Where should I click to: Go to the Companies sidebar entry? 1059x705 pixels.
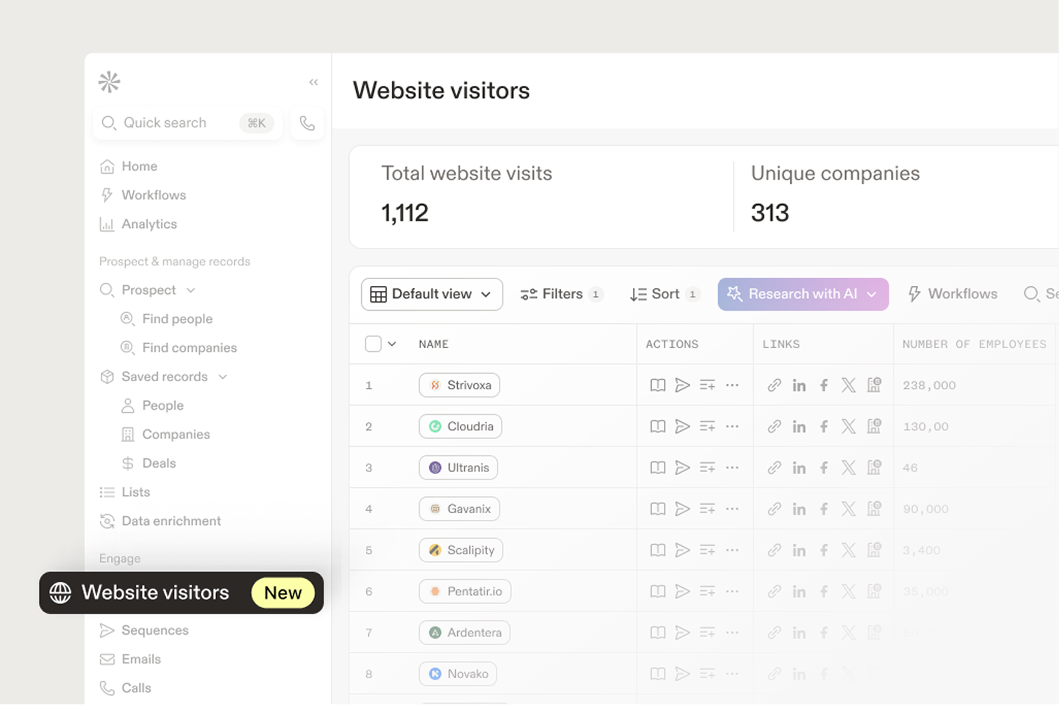(176, 434)
